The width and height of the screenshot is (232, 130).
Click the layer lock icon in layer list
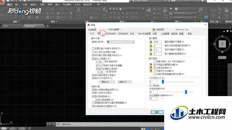click(117, 9)
